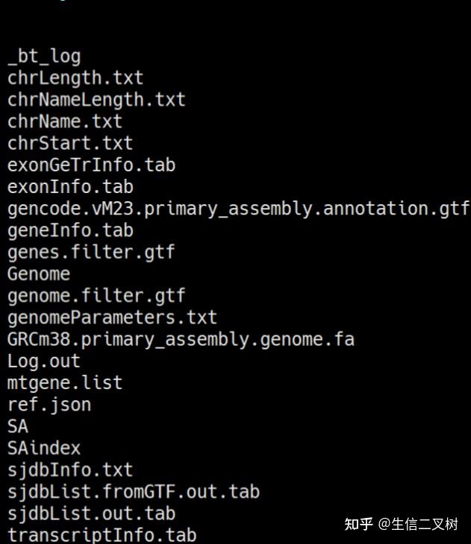Select the chrLength.txt file name

[x=75, y=78]
